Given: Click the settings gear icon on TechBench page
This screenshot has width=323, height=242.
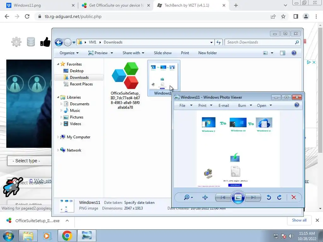Looking at the screenshot, I should tap(16, 42).
